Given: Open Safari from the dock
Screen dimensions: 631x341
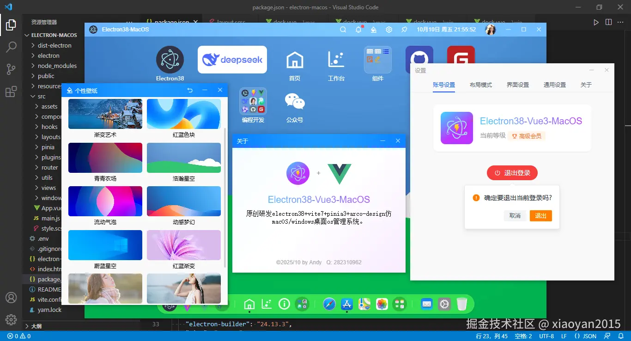Looking at the screenshot, I should 329,304.
